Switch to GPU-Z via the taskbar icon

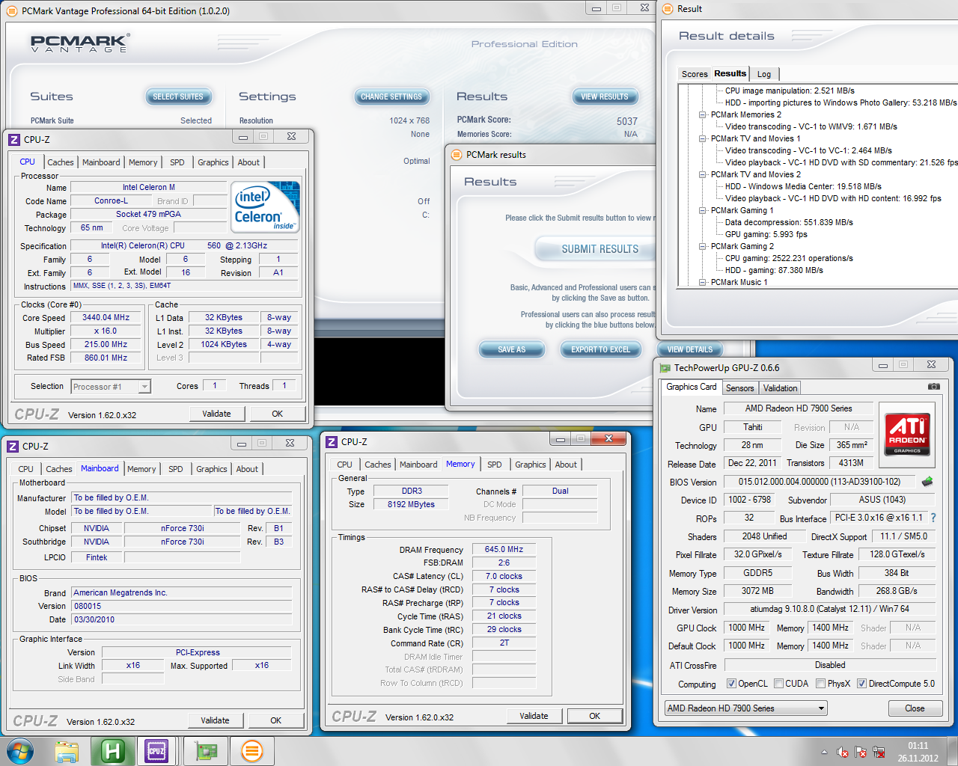click(206, 751)
